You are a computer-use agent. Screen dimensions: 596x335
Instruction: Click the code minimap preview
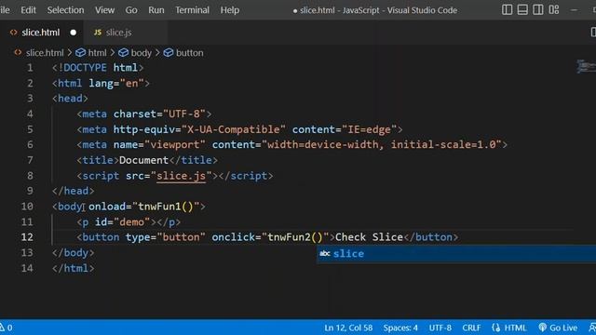coord(586,67)
